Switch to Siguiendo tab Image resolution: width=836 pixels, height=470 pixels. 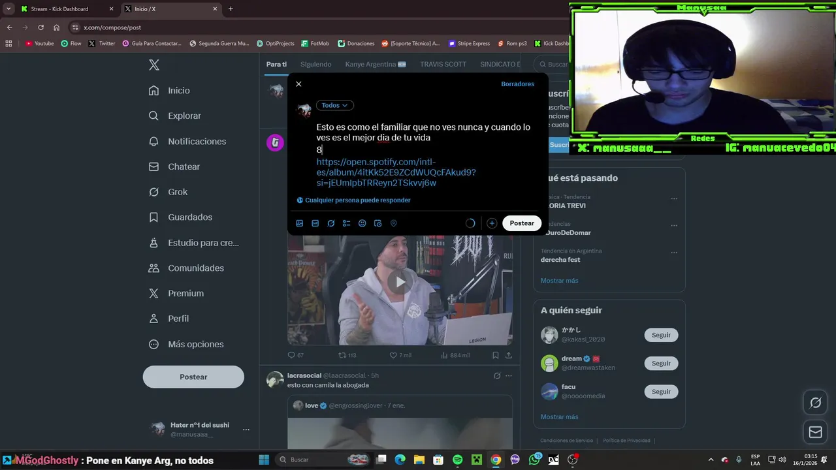(x=315, y=64)
